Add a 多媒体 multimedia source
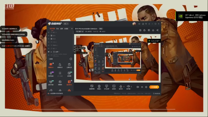 (114, 87)
